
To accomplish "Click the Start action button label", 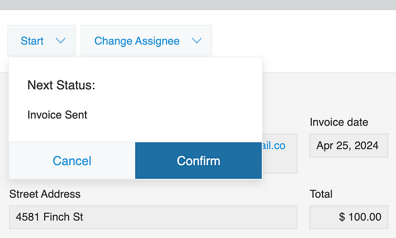I will tap(32, 41).
